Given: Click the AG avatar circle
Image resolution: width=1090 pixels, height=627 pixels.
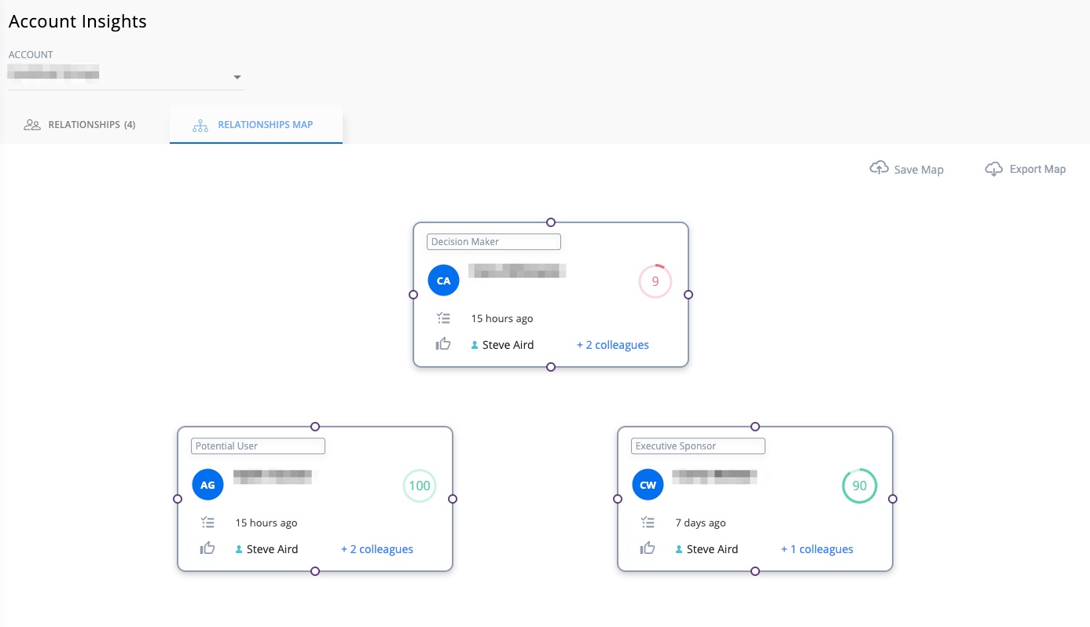Looking at the screenshot, I should coord(207,485).
